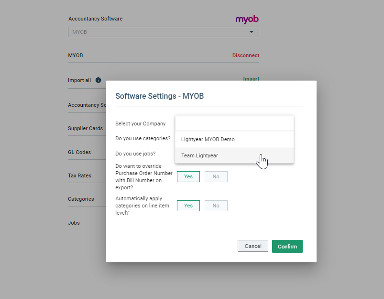Click the info icon beside Import all

pyautogui.click(x=98, y=80)
